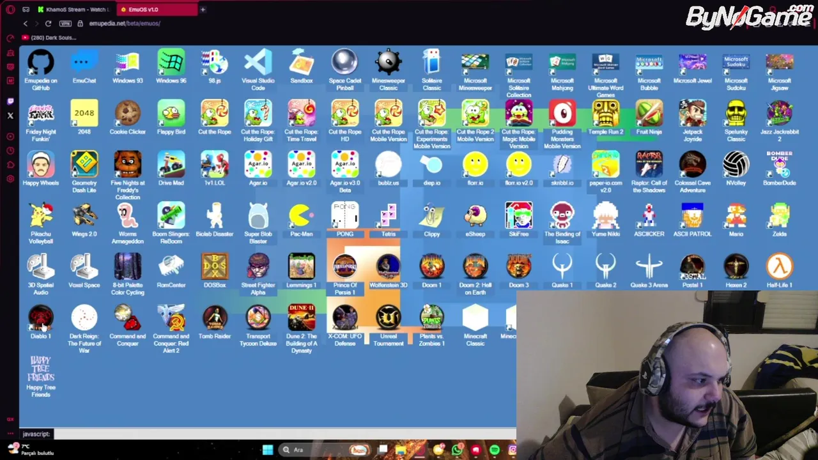Open Flappy Bird icon
Screen dimensions: 818x460
[x=171, y=118]
